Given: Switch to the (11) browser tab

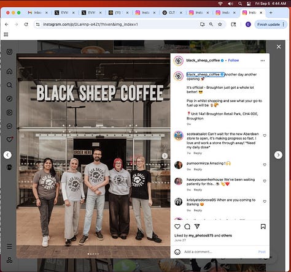Looking at the screenshot, I should (118, 13).
